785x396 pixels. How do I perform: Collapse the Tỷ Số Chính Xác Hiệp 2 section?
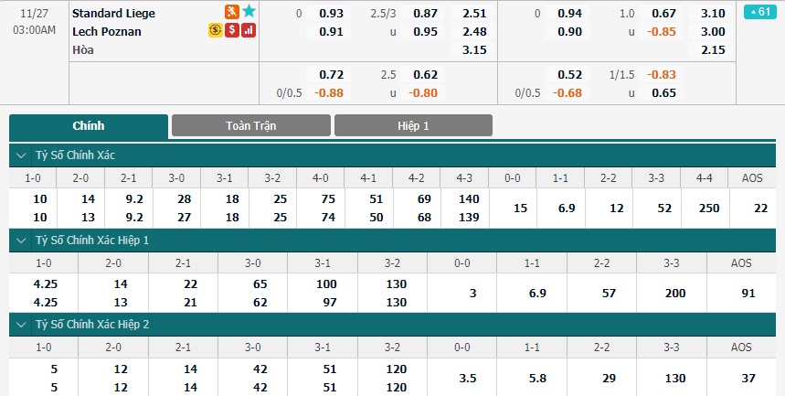(21, 325)
